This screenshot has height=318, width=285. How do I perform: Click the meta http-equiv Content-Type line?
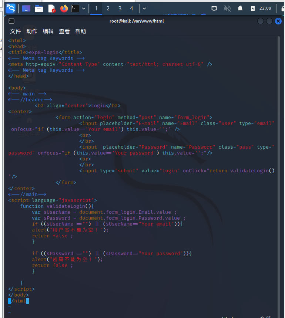coord(110,64)
